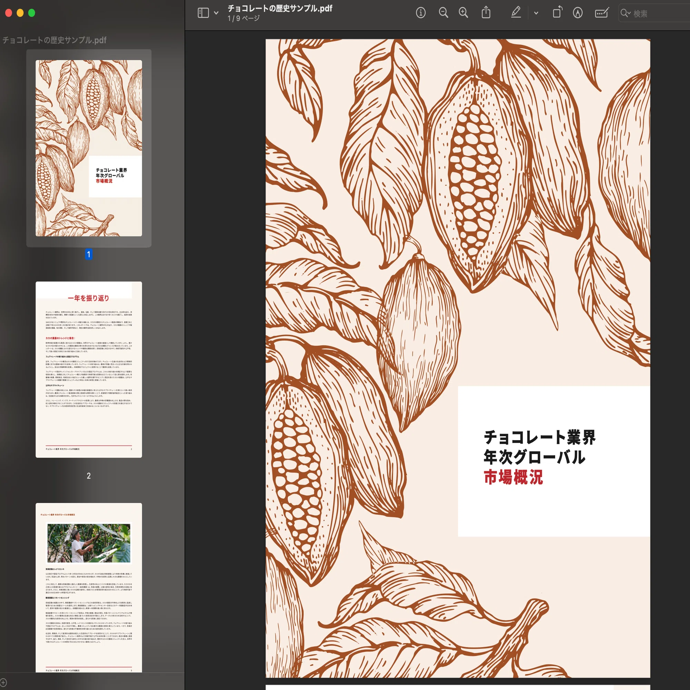Close the Preview window
Viewport: 690px width, 690px height.
(x=9, y=13)
